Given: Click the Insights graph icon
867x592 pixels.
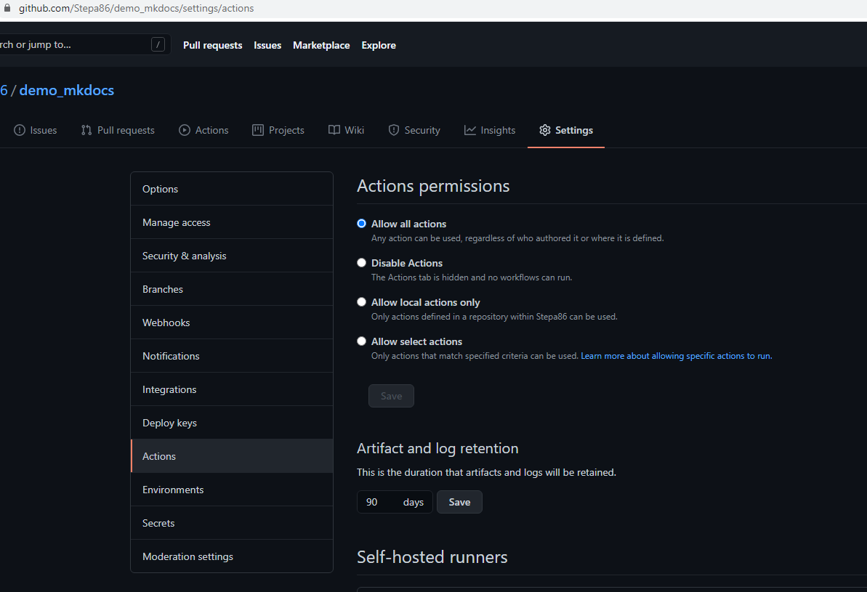Looking at the screenshot, I should [470, 130].
